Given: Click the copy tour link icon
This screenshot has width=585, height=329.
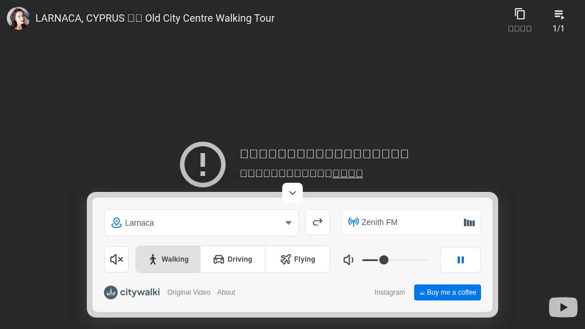Looking at the screenshot, I should [x=520, y=13].
